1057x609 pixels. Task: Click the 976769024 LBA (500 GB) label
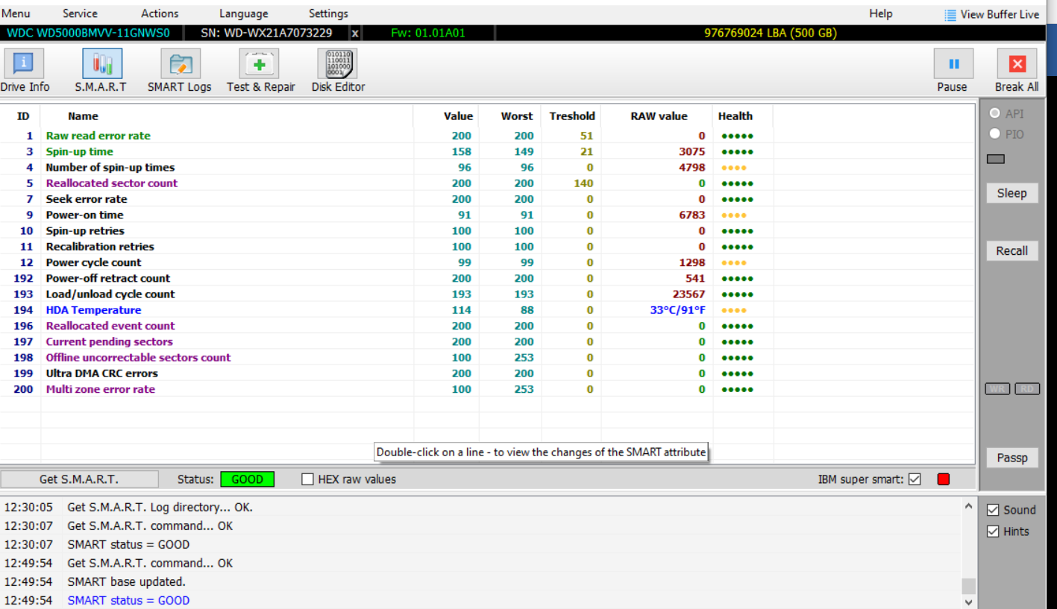tap(771, 33)
